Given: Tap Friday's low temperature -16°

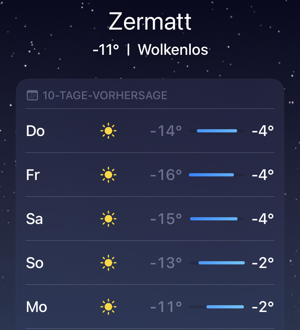Looking at the screenshot, I should click(166, 175).
